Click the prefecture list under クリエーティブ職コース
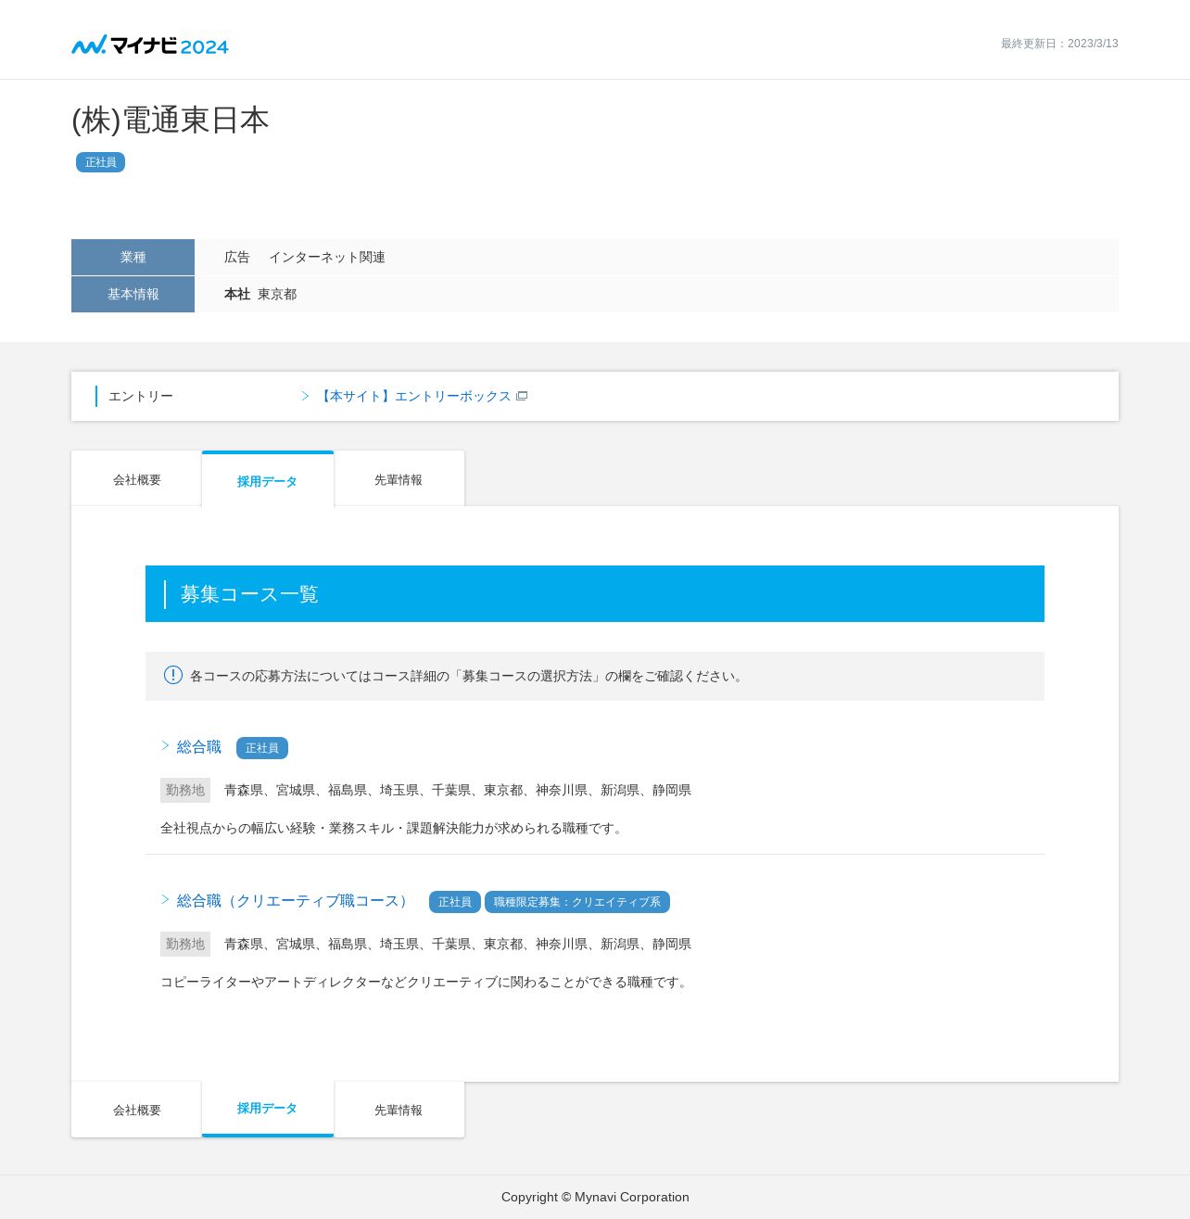Viewport: 1190px width, 1219px height. click(x=458, y=944)
